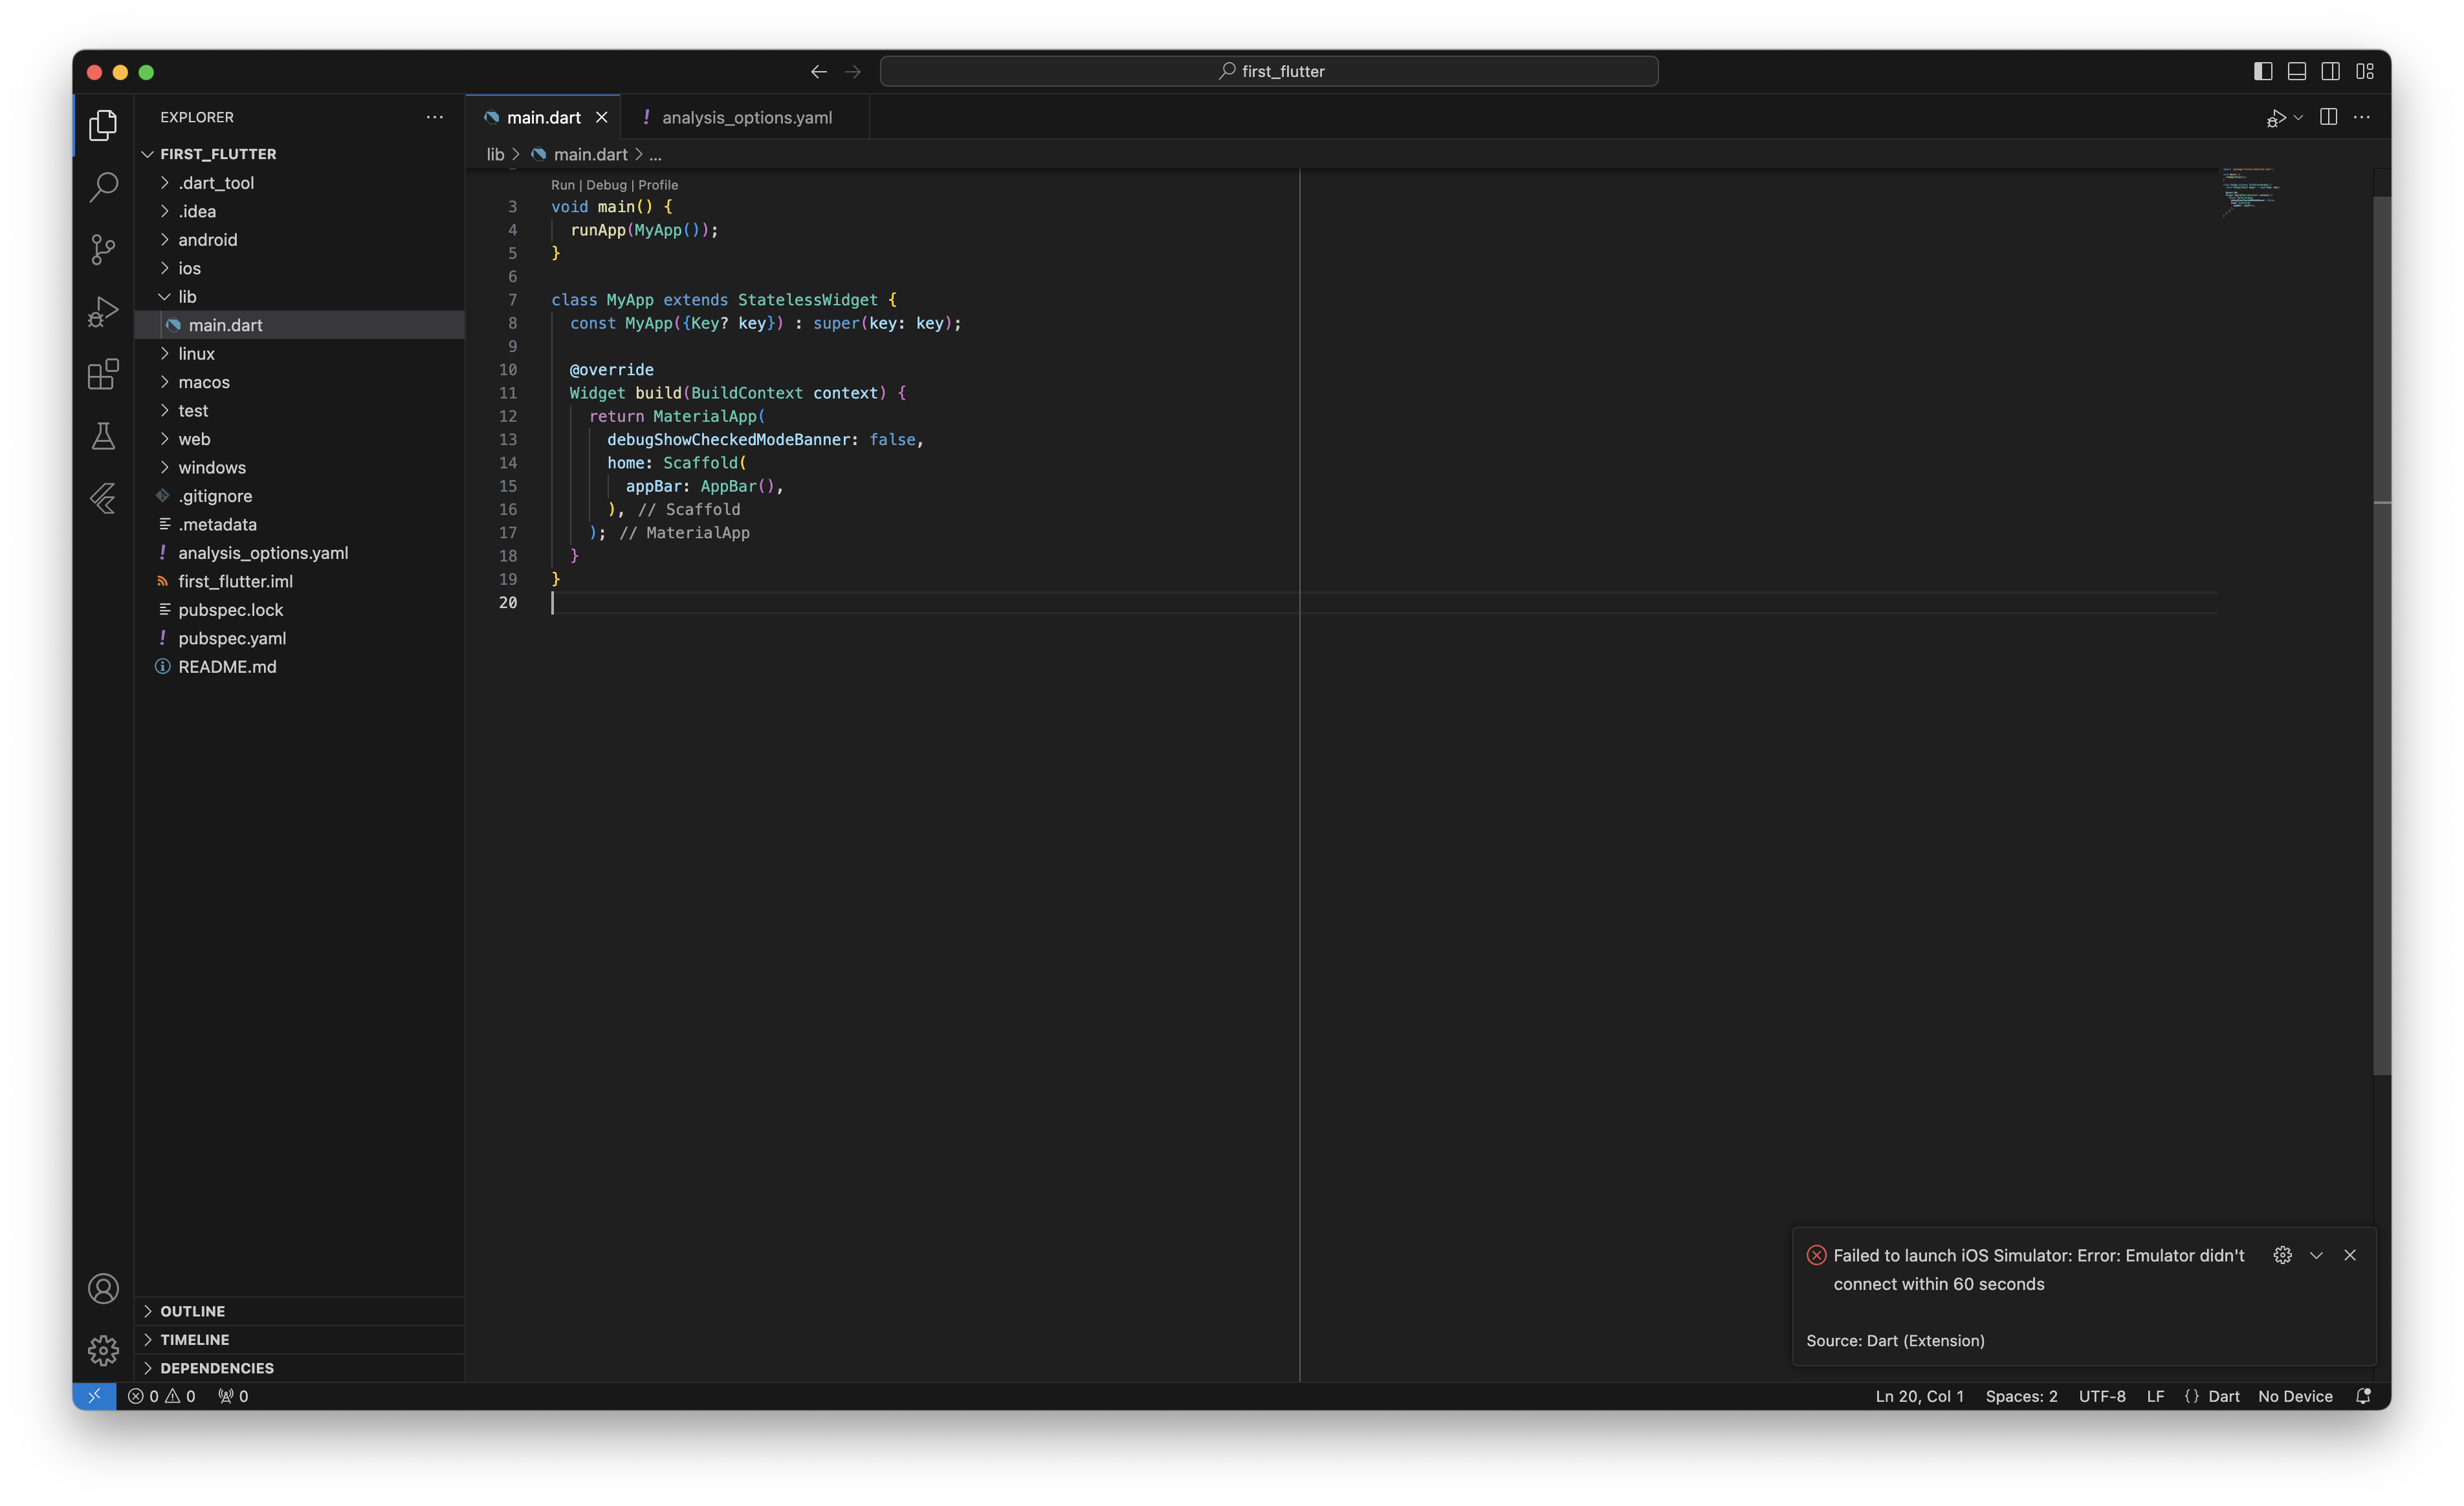Switch to the main.dart tab
The width and height of the screenshot is (2464, 1506).
coord(543,117)
